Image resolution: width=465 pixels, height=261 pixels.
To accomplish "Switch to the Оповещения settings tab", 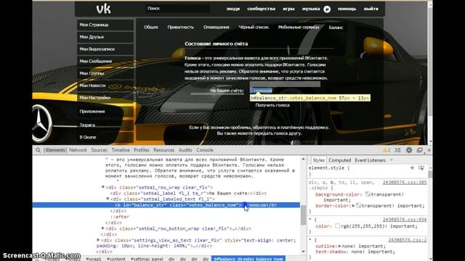I will tap(217, 28).
